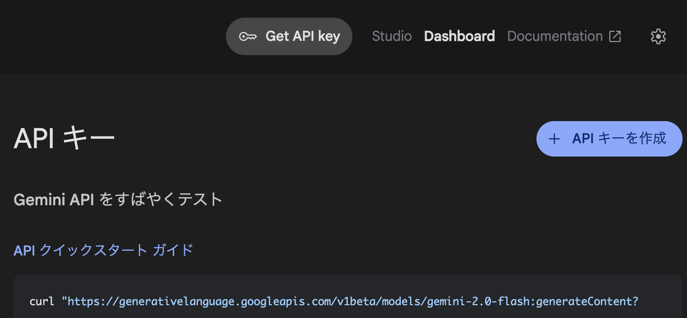Click the word curl in the code block
This screenshot has height=318, width=687.
[x=42, y=301]
